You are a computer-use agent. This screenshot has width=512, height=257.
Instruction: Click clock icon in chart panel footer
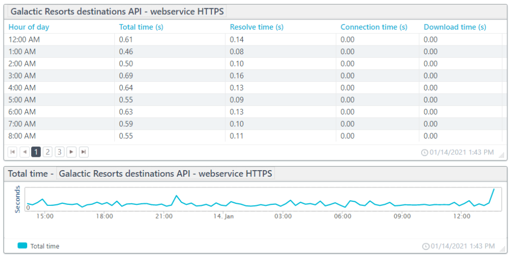point(426,246)
